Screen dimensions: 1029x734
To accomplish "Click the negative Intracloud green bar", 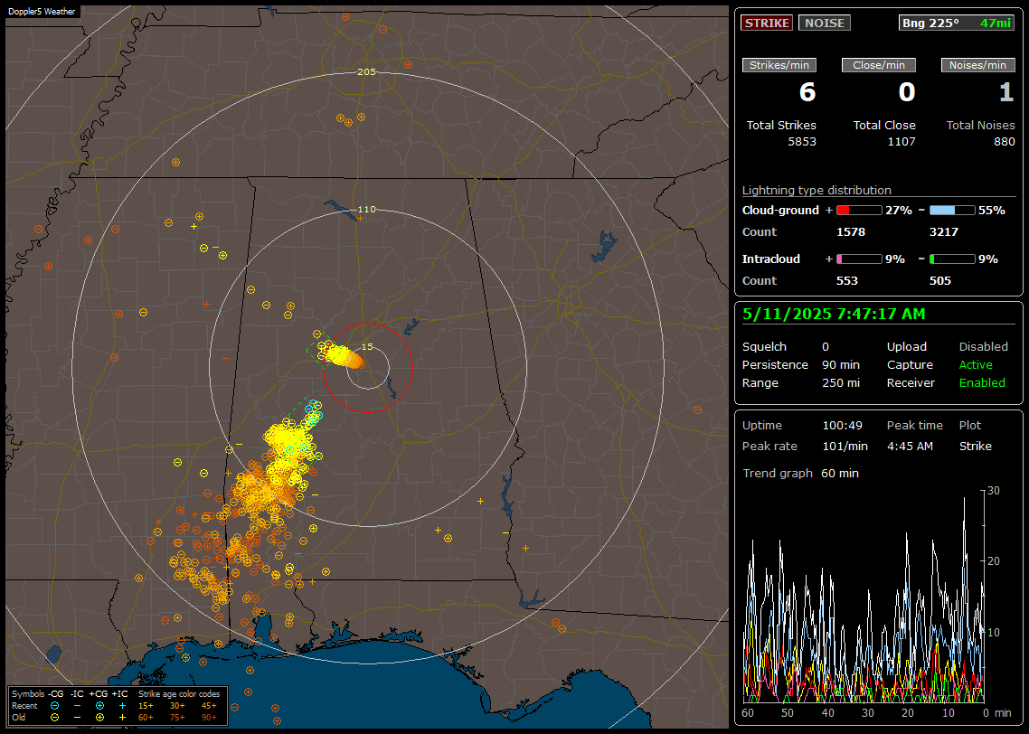I will click(952, 259).
